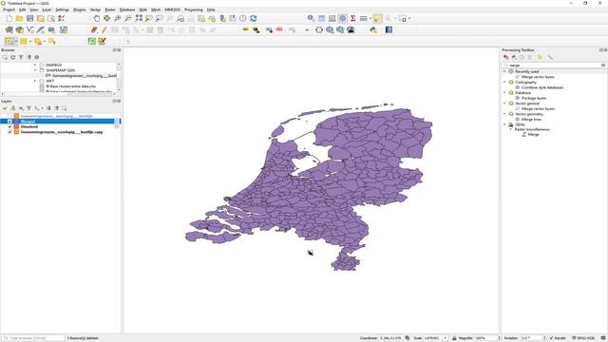Viewport: 608px width, 342px height.
Task: Collapse the Vector geometry group
Action: click(x=504, y=114)
